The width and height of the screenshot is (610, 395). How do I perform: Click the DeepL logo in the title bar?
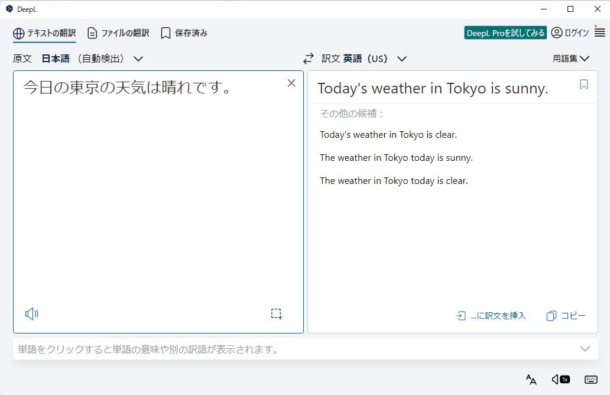coord(9,9)
